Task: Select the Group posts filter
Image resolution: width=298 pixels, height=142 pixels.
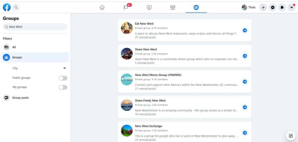Action: click(35, 98)
